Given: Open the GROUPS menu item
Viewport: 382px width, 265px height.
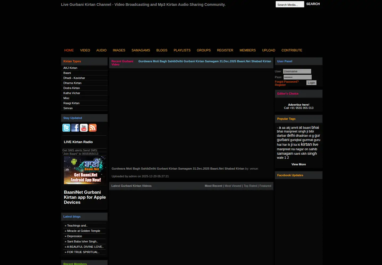Looking at the screenshot, I should coord(204,50).
